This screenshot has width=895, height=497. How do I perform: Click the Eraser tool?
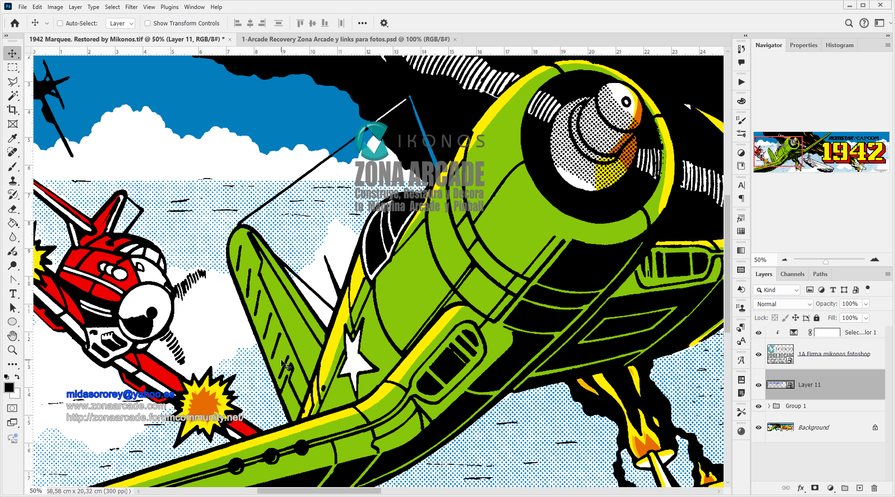point(13,209)
